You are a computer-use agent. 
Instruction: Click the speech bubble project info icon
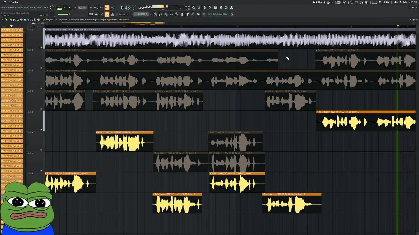tap(226, 8)
